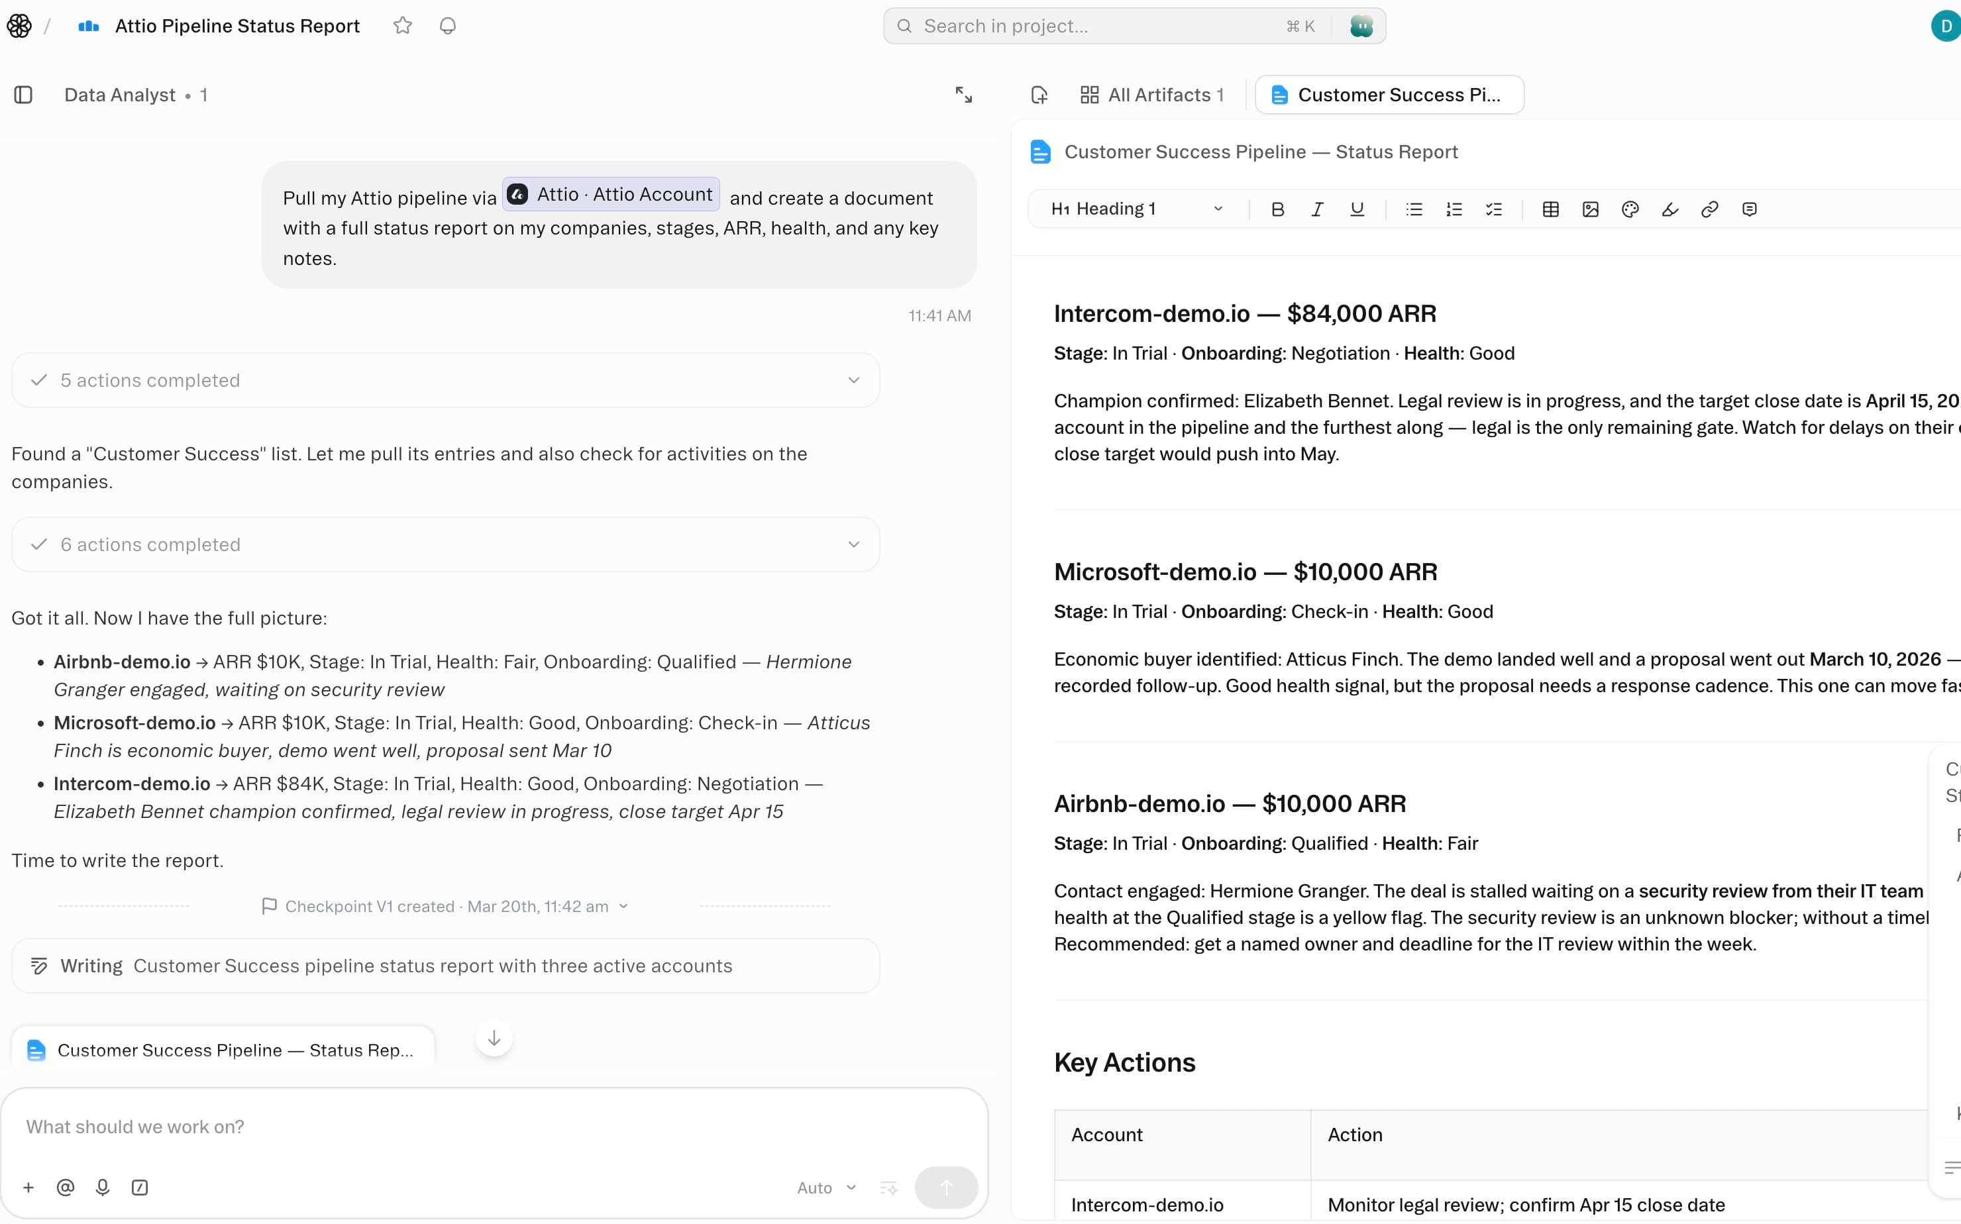Click the Search in project field
Image resolution: width=1961 pixels, height=1224 pixels.
click(1101, 26)
